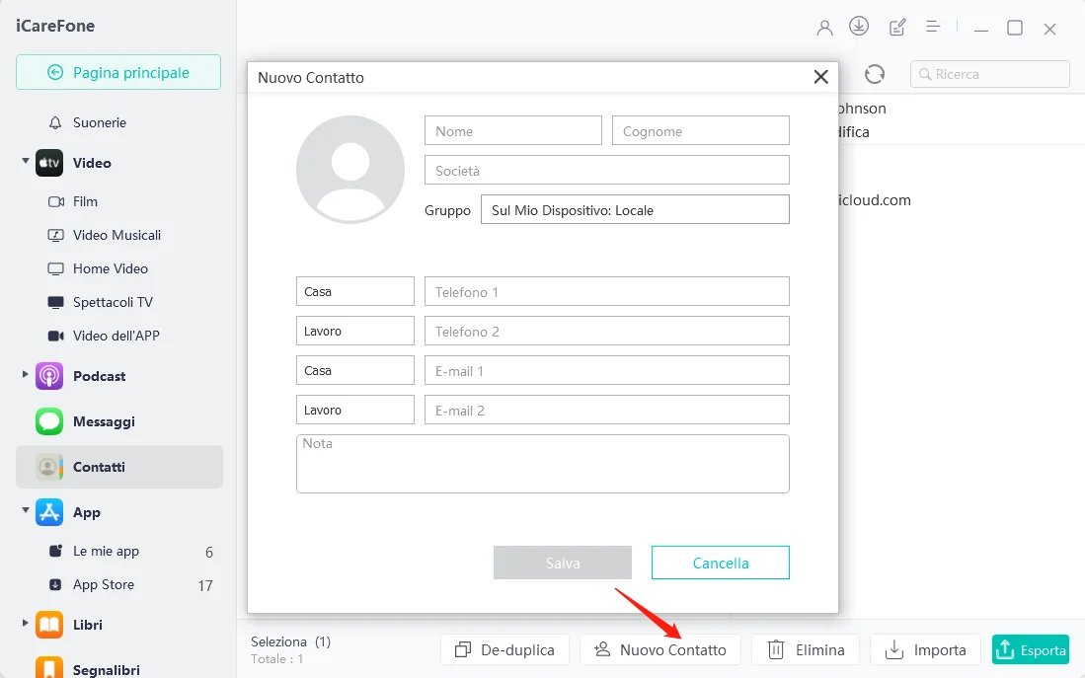Click the feedback edit icon in title bar
Viewport: 1085px width, 678px height.
[897, 28]
